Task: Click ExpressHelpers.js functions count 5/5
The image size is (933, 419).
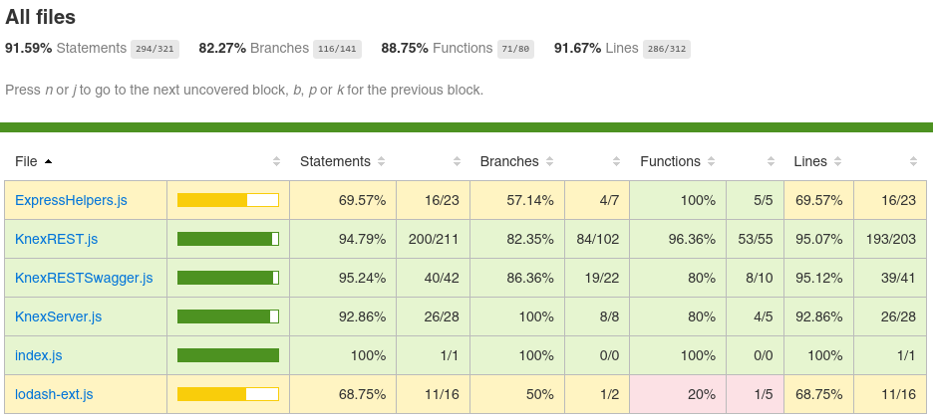Action: pyautogui.click(x=764, y=200)
